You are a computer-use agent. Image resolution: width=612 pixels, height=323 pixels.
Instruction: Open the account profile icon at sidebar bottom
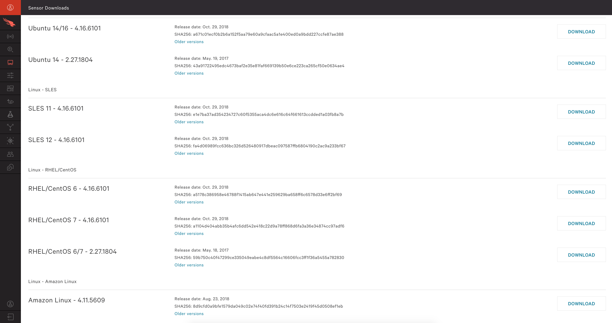(x=10, y=304)
